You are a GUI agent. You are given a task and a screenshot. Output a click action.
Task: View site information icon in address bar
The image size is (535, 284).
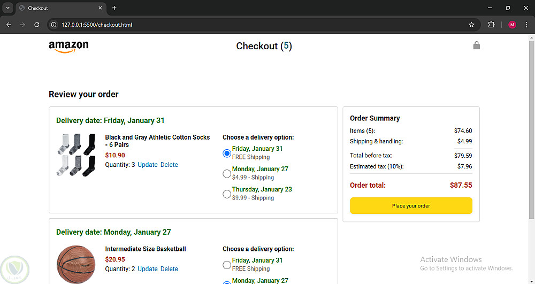pyautogui.click(x=53, y=25)
